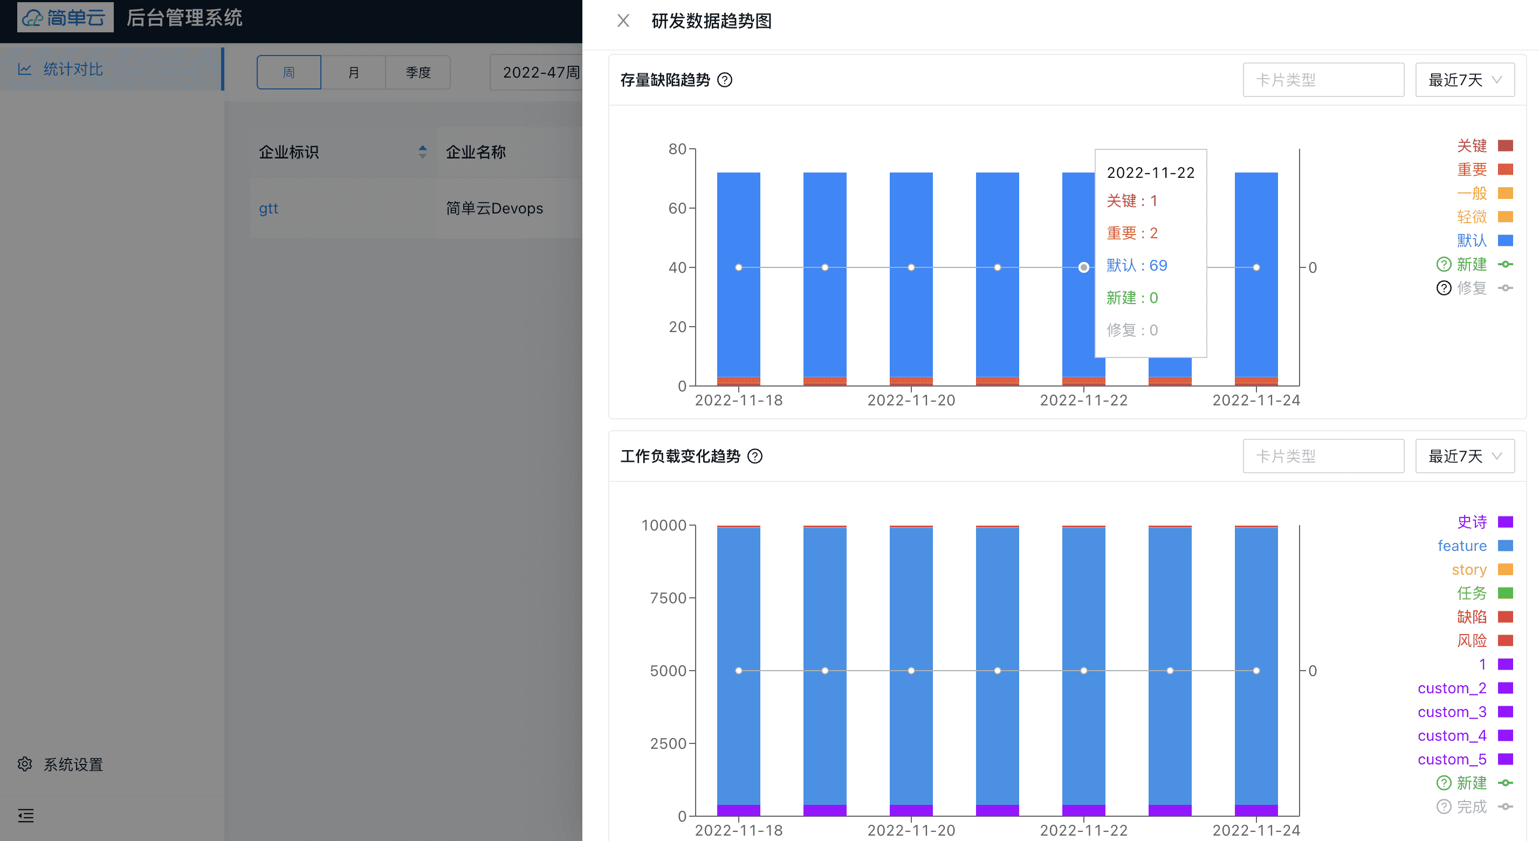Switch to the 月 tab
The width and height of the screenshot is (1539, 841).
[353, 72]
